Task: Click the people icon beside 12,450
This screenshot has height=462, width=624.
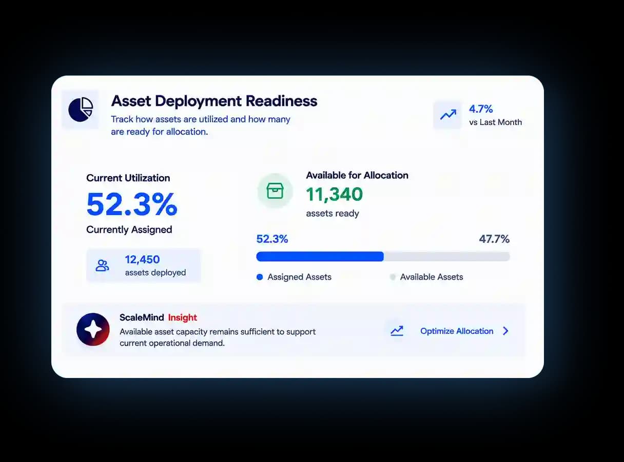Action: [103, 265]
